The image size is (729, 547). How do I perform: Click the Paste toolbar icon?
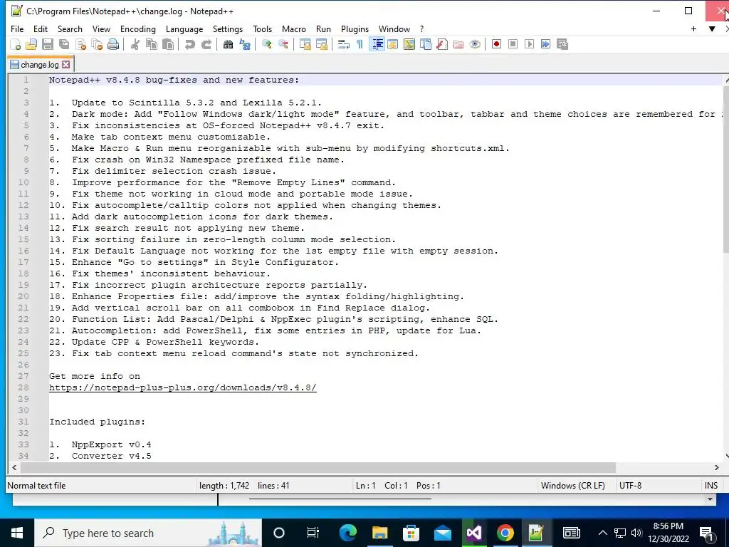(x=168, y=45)
